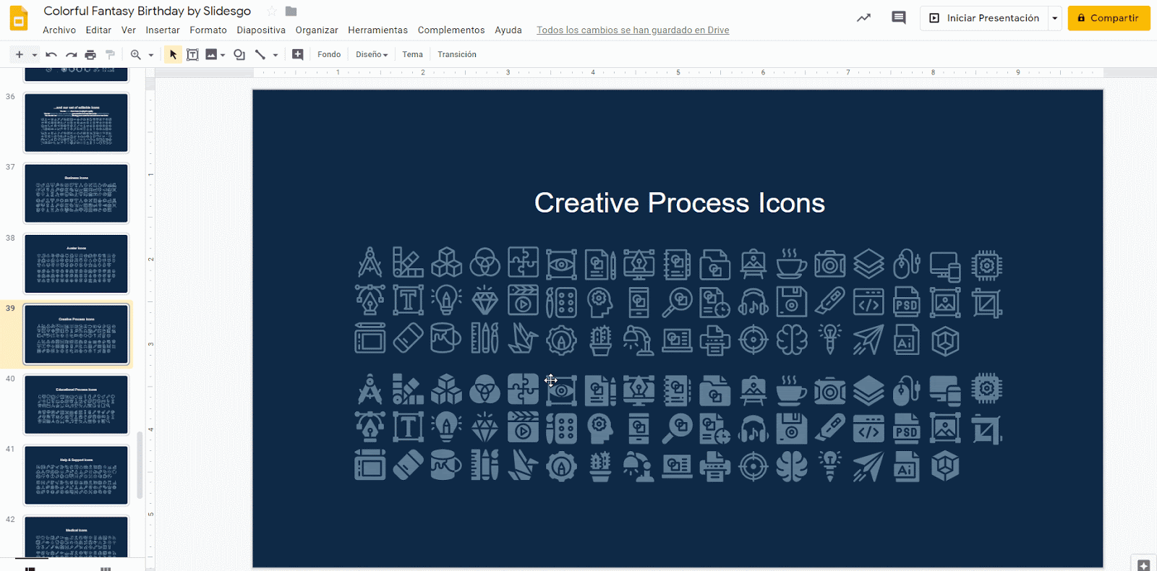This screenshot has height=571, width=1157.
Task: Select slide 38 Avatar Icons thumbnail
Action: tap(76, 264)
